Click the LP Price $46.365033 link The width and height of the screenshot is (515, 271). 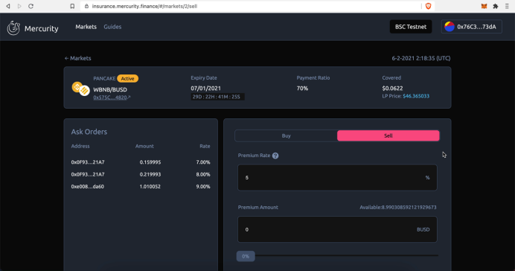click(x=416, y=96)
